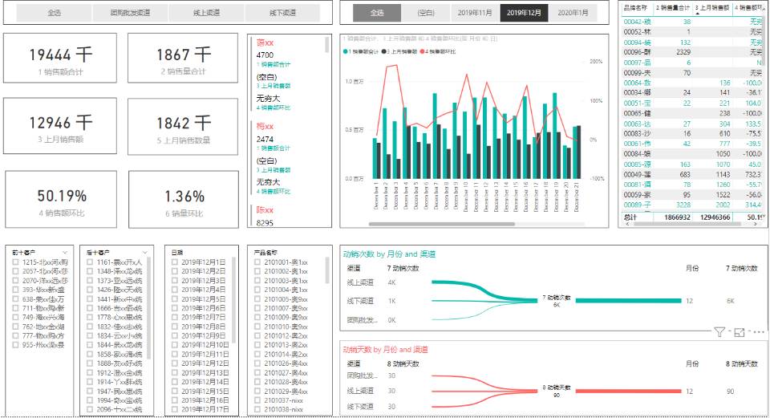Click the focus mode expand icon
770x418 pixels.
point(740,332)
